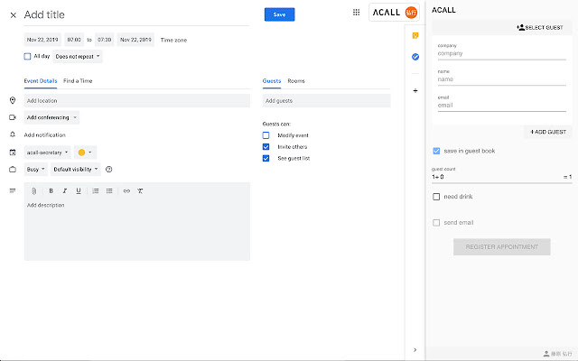The width and height of the screenshot is (578, 361).
Task: Click the Add location field
Action: tap(137, 101)
